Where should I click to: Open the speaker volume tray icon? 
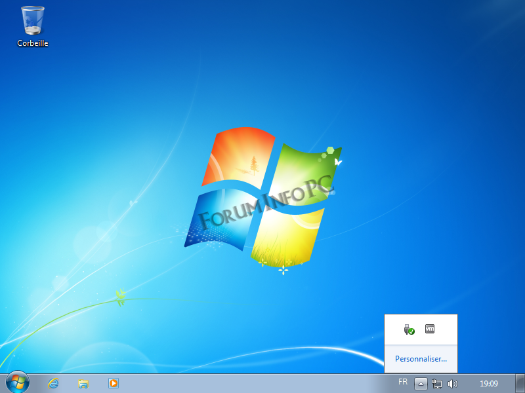[x=452, y=384]
